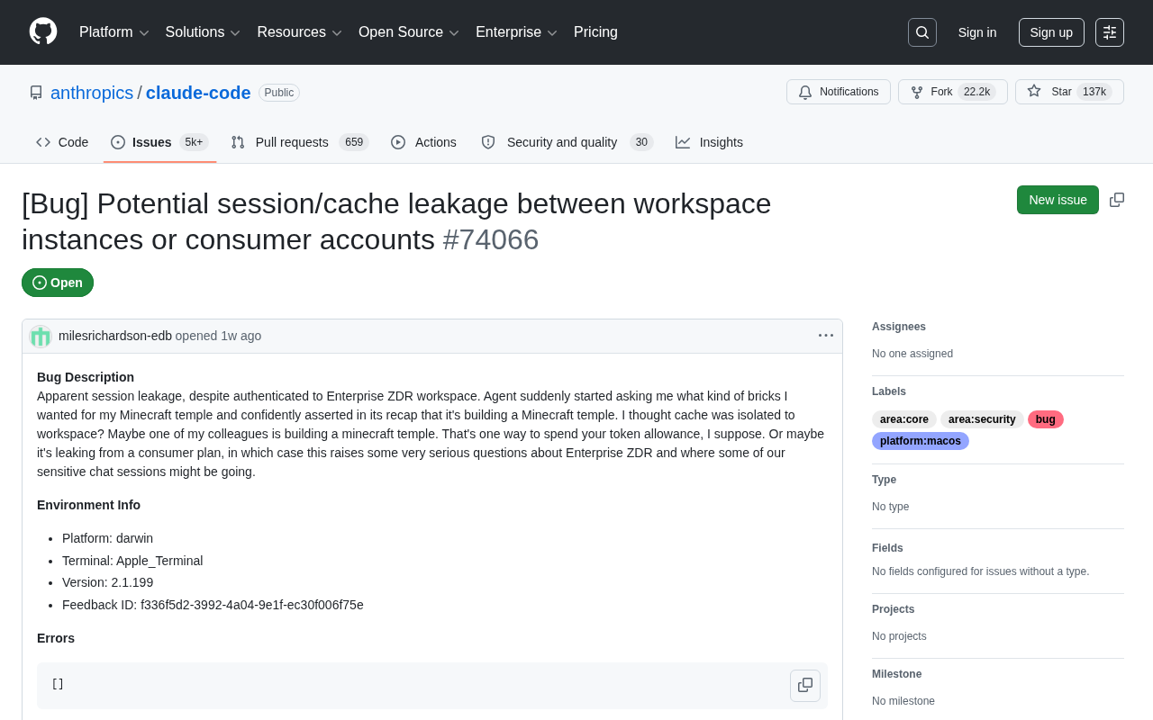Screen dimensions: 1153x720
Task: Click the Type sidebar heading
Action: [885, 480]
